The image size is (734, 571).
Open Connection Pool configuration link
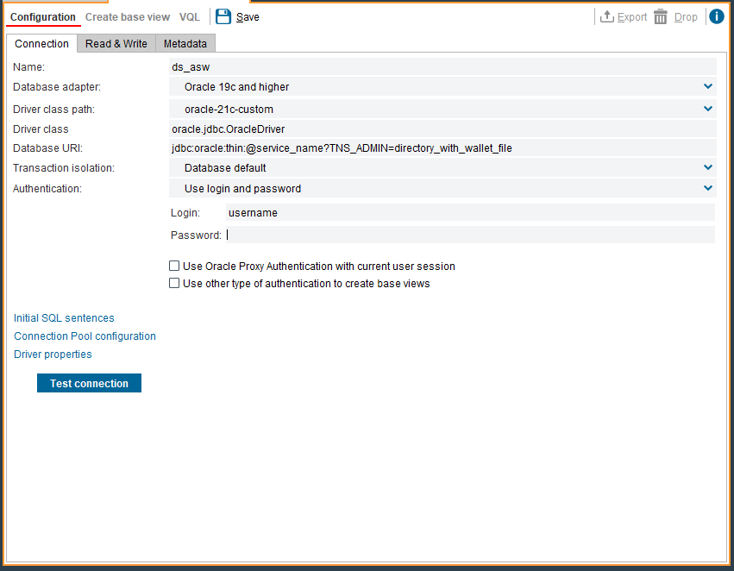coord(85,336)
